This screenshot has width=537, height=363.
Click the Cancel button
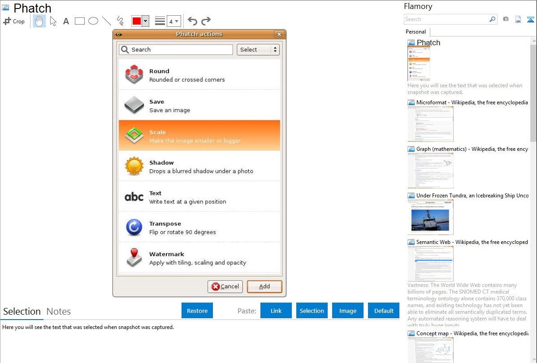pos(225,286)
